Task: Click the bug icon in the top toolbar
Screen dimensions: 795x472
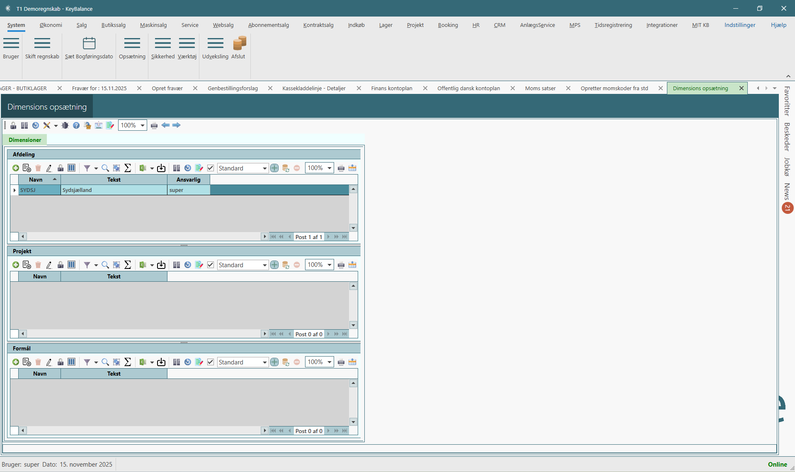Action: pos(65,125)
